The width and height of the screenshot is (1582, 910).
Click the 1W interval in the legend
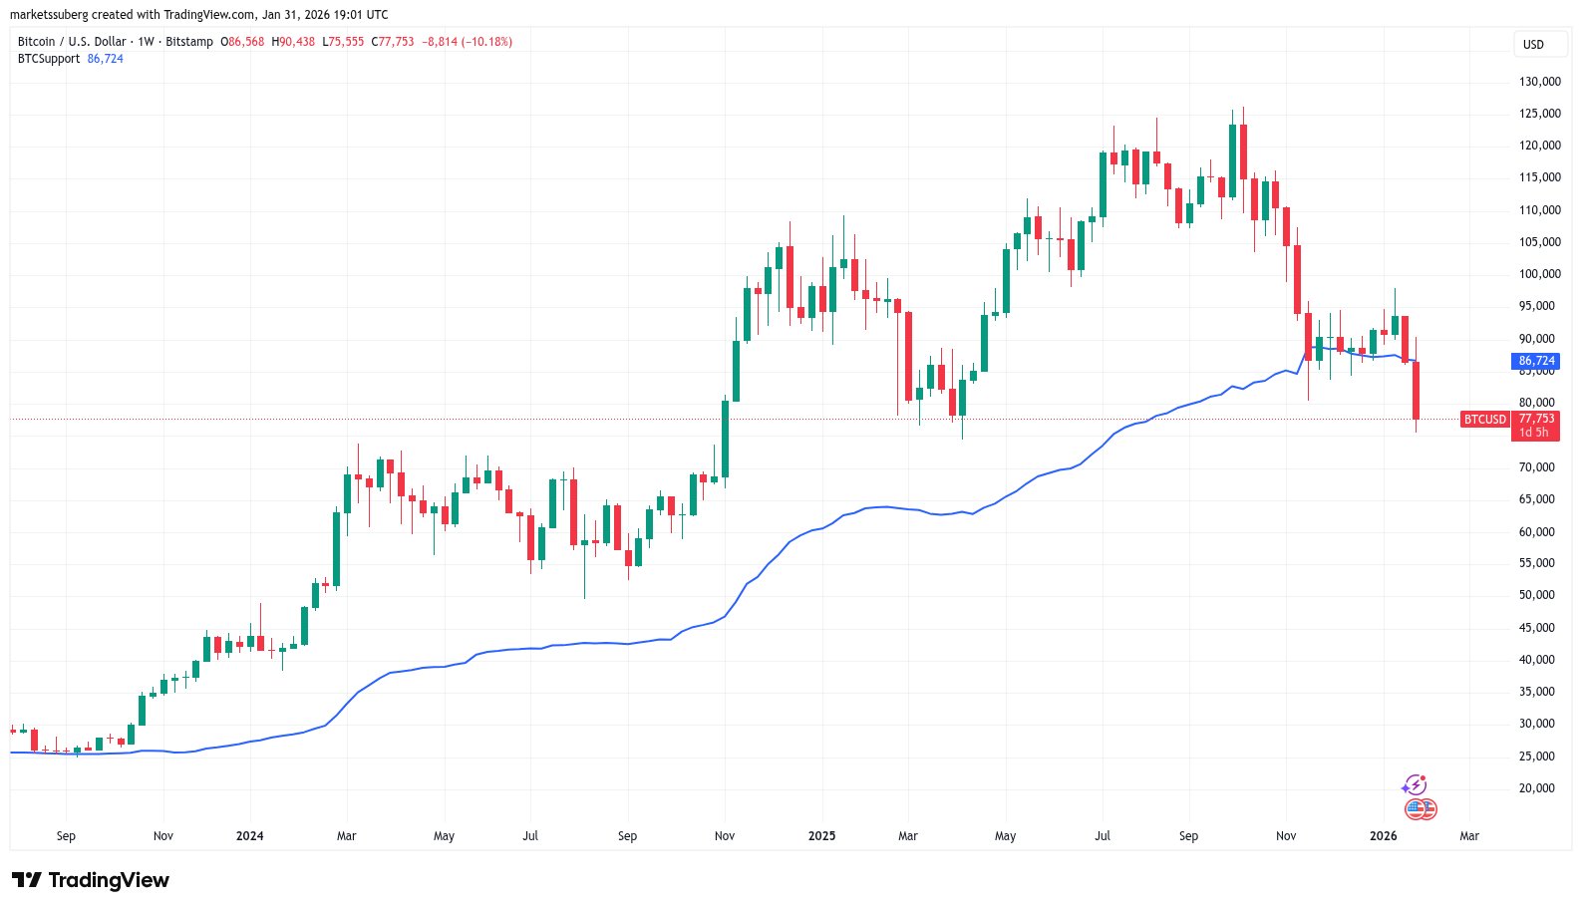147,42
